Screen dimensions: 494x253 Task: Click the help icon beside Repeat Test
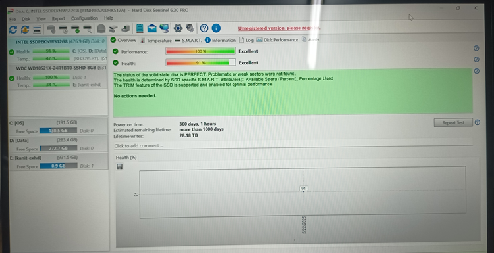pos(478,122)
